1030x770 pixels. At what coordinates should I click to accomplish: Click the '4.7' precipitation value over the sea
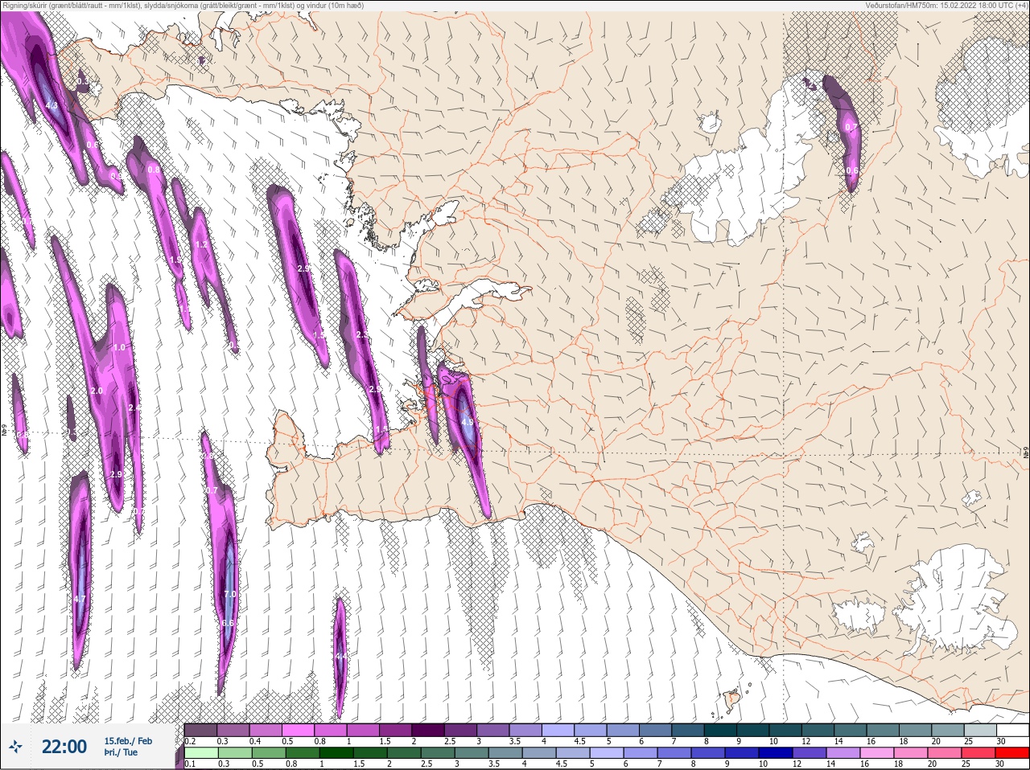pos(79,599)
